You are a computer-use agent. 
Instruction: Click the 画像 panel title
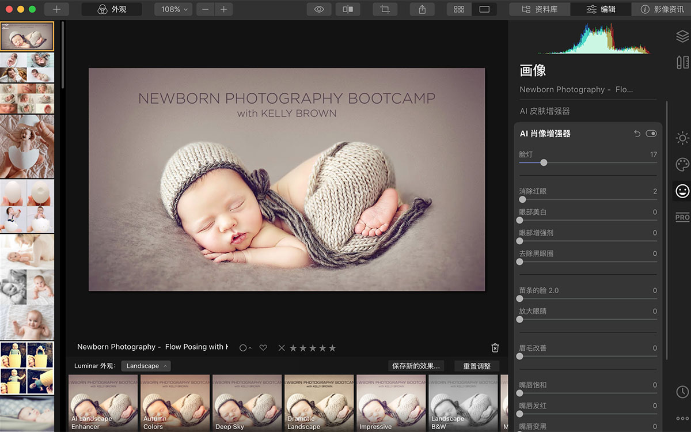tap(533, 70)
